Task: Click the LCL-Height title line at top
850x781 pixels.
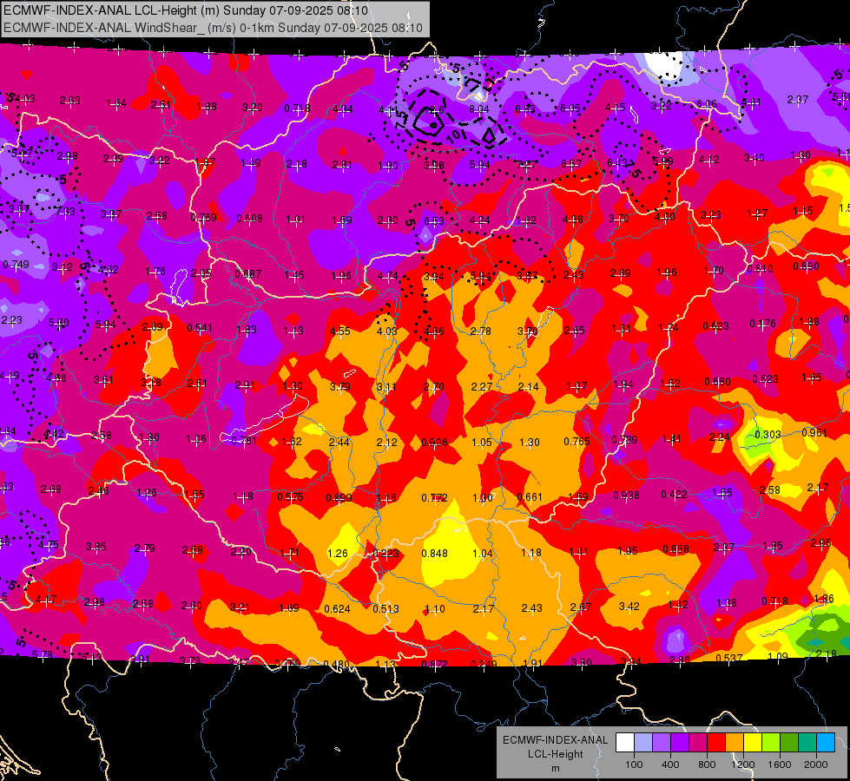Action: tap(186, 10)
